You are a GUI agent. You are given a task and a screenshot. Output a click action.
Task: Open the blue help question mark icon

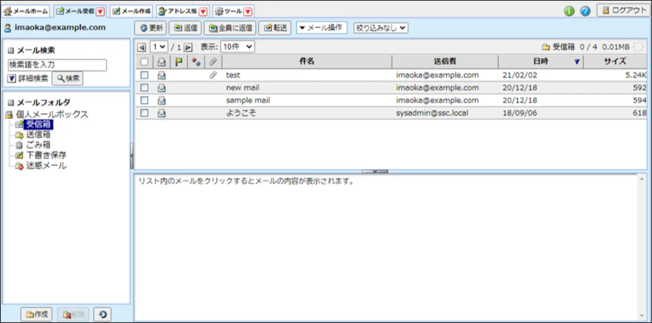coord(585,11)
